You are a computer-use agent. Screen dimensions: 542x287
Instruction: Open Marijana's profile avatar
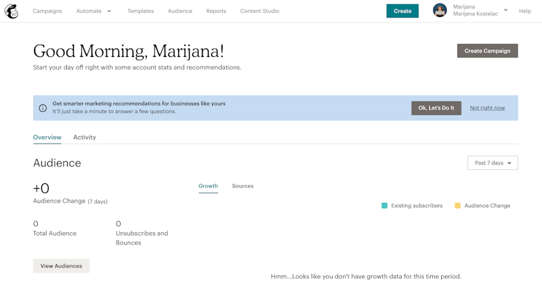point(440,10)
